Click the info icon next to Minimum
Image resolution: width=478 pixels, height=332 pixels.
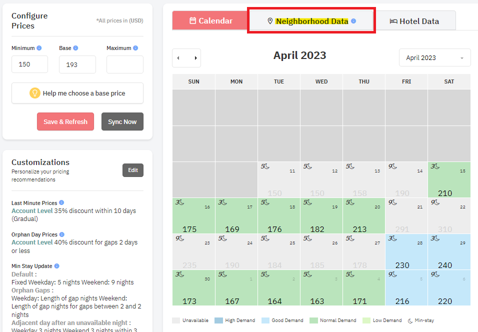pyautogui.click(x=39, y=48)
